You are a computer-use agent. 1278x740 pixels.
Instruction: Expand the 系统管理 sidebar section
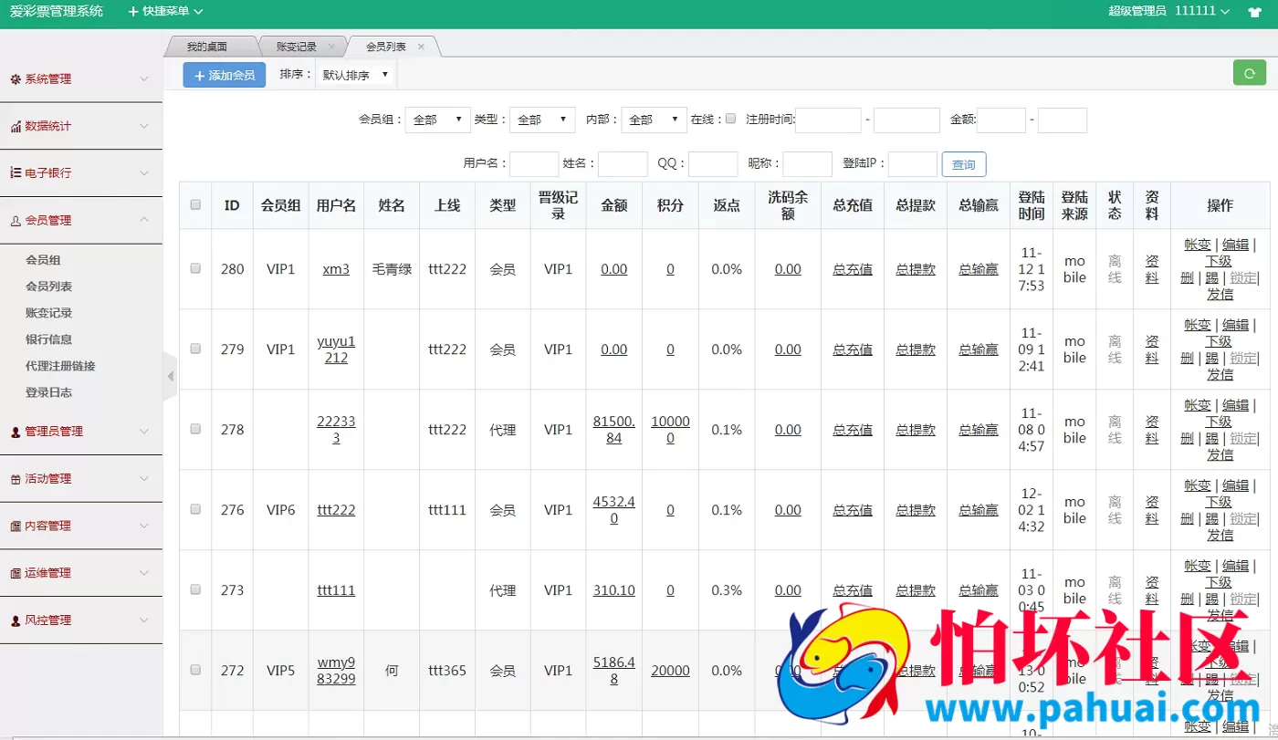pyautogui.click(x=81, y=79)
